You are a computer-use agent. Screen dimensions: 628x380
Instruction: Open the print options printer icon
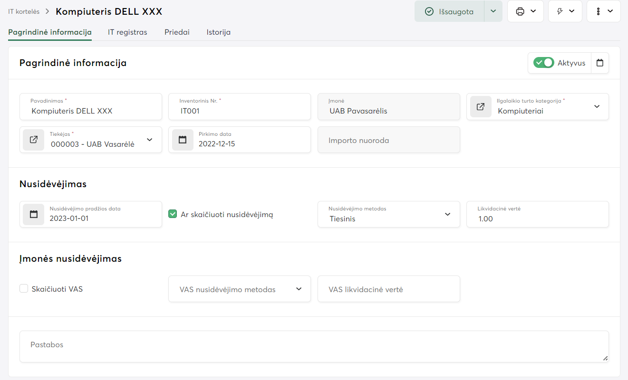pyautogui.click(x=520, y=11)
